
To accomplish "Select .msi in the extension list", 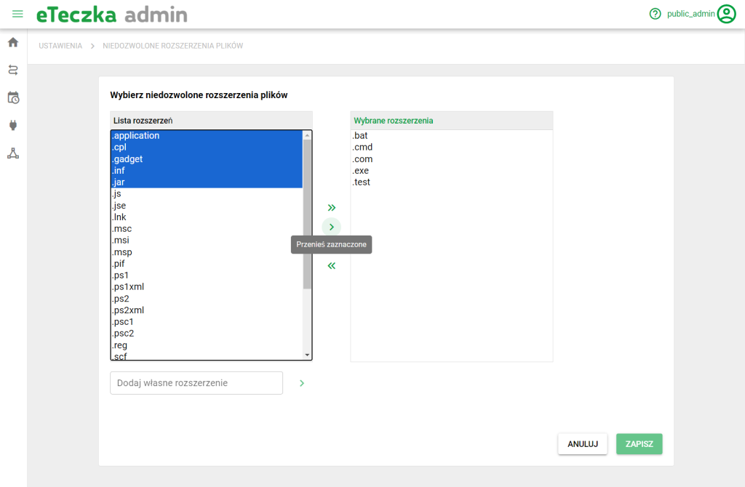I will click(x=207, y=240).
